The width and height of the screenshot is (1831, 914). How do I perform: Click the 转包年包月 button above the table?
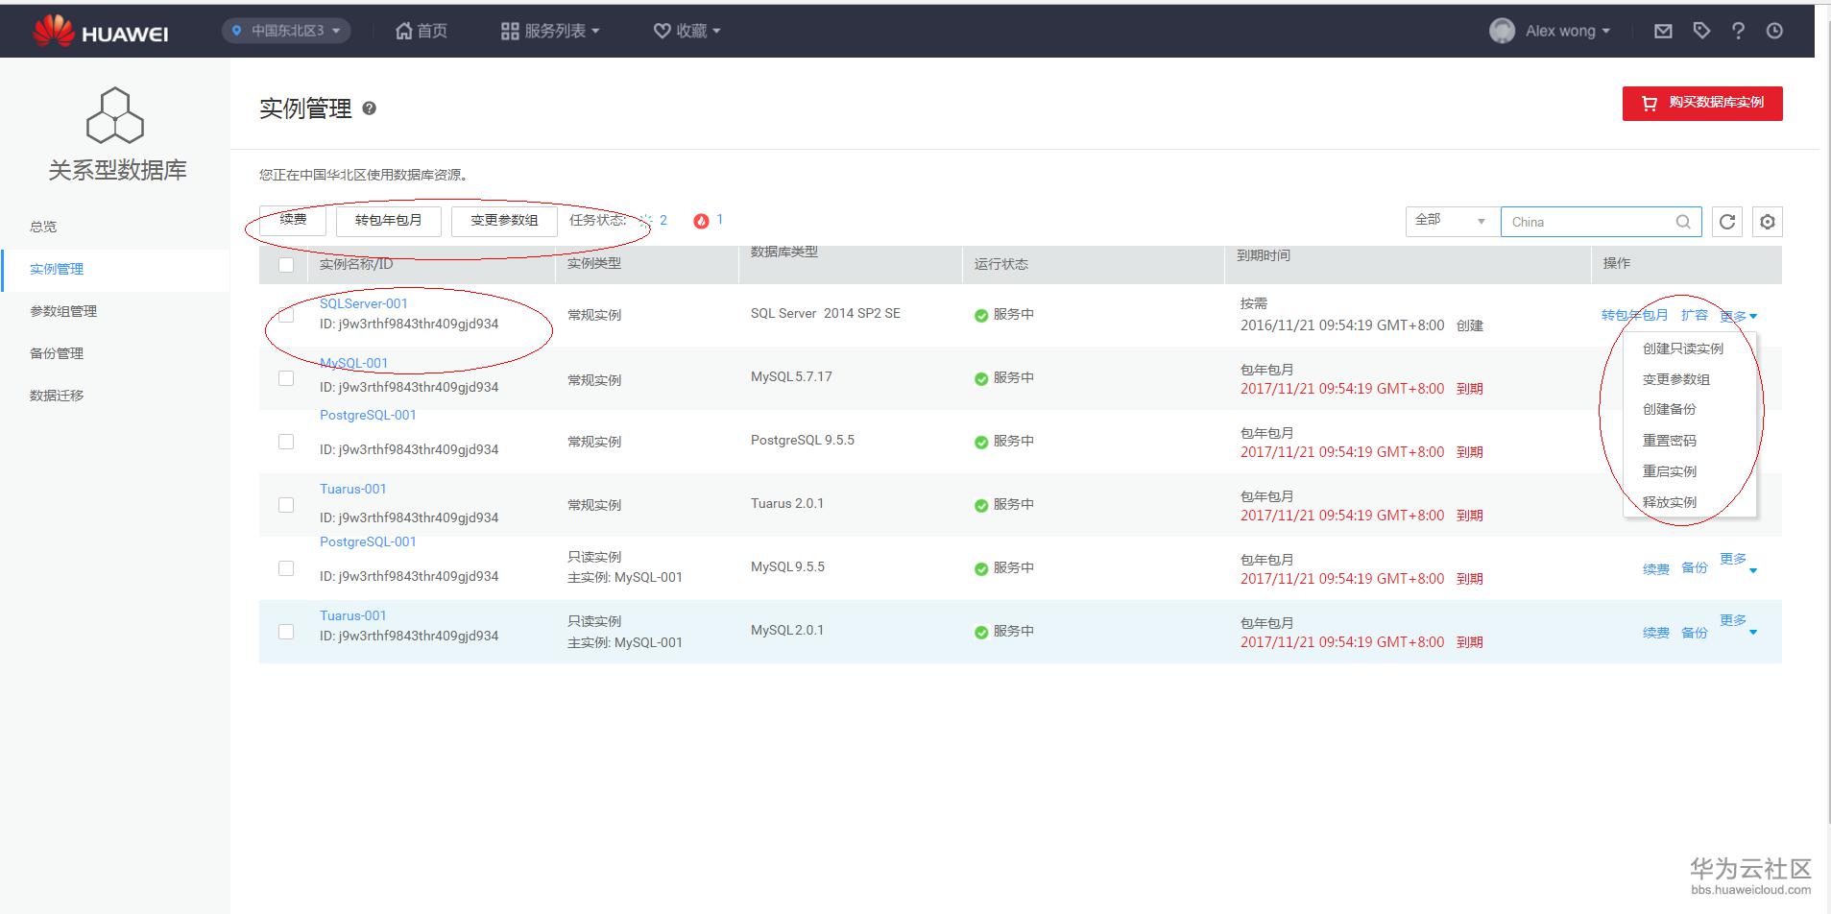pos(388,221)
